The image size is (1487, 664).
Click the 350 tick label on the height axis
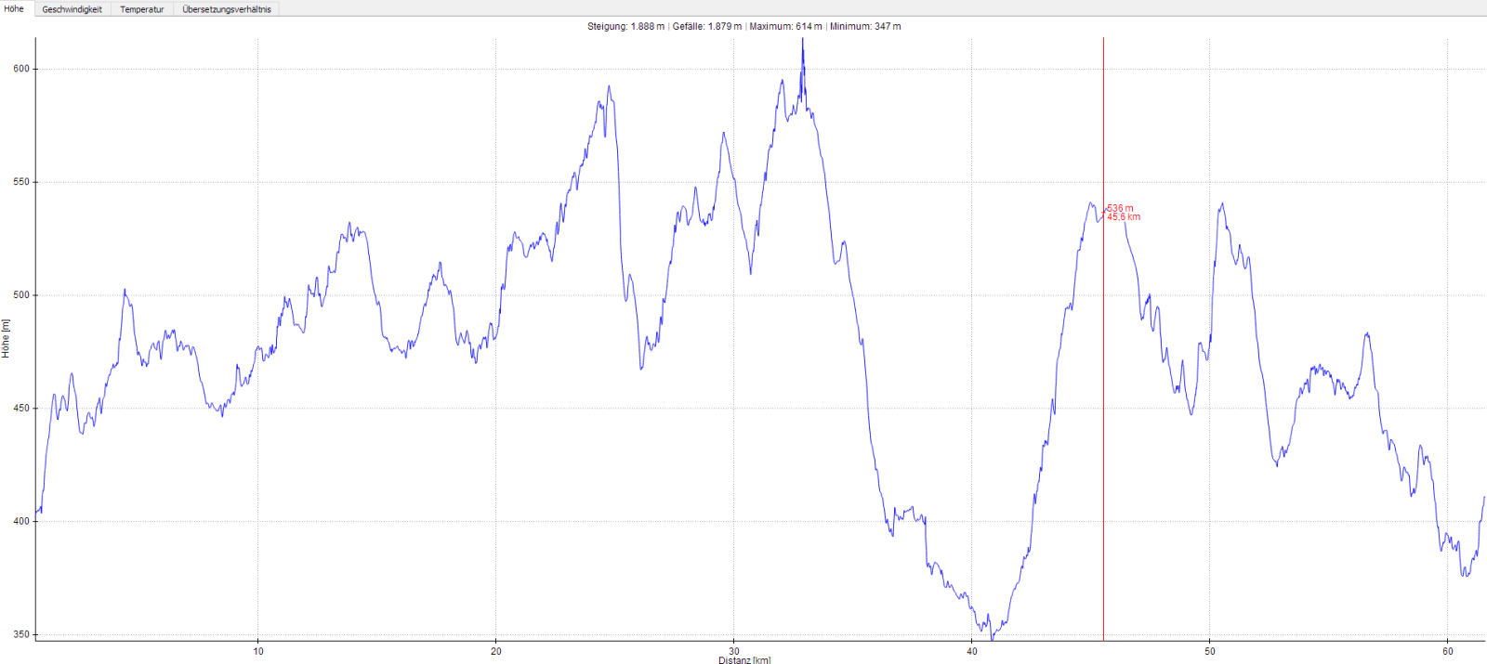click(x=20, y=634)
